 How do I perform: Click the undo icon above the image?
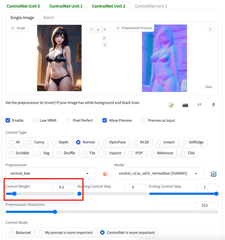pyautogui.click(x=91, y=29)
